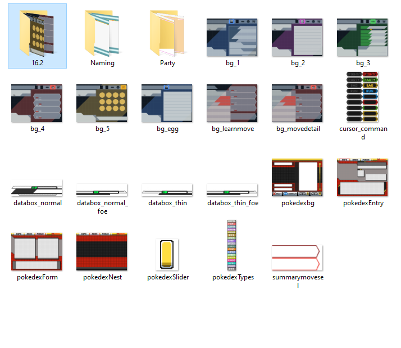Select the bg_4 image file

pyautogui.click(x=37, y=103)
